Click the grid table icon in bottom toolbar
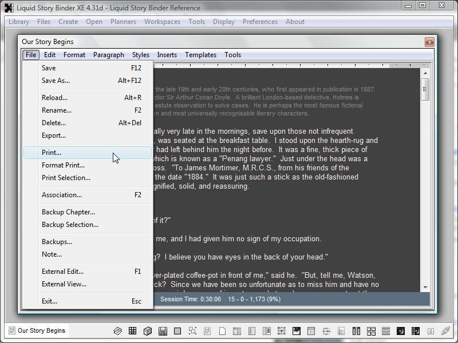The width and height of the screenshot is (458, 343). [x=132, y=331]
